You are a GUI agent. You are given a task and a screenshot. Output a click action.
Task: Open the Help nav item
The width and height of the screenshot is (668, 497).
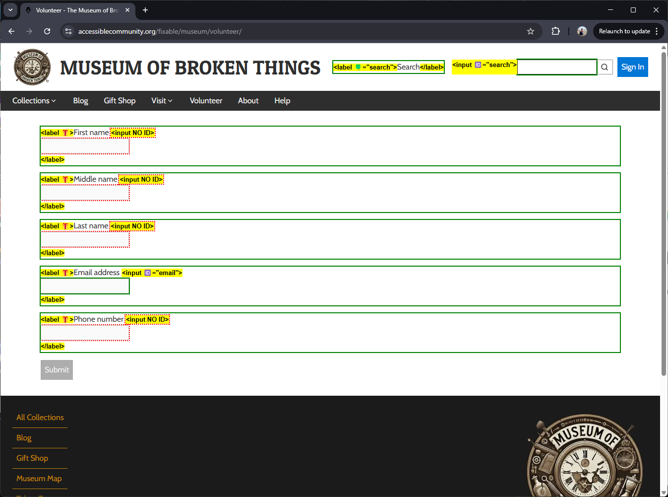(282, 101)
